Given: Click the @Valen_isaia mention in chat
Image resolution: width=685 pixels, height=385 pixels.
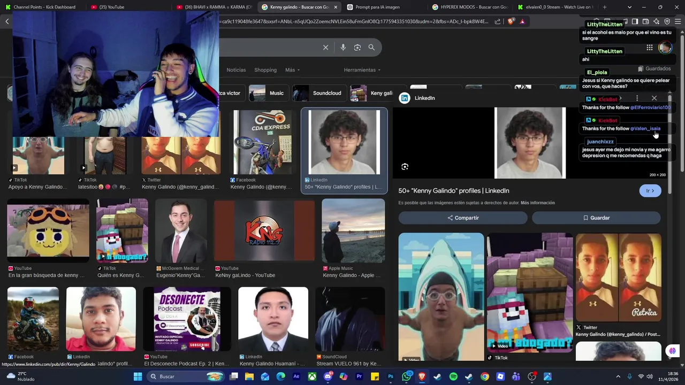Looking at the screenshot, I should (645, 129).
